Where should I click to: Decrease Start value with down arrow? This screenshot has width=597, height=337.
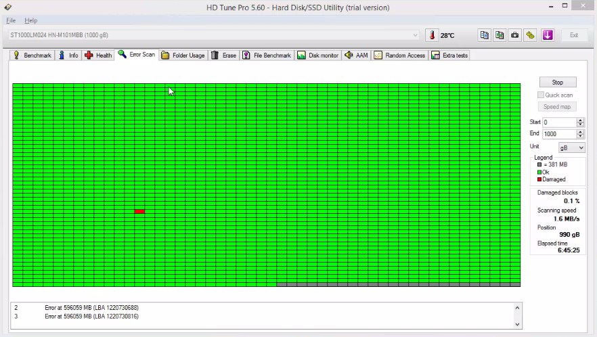[x=580, y=125]
